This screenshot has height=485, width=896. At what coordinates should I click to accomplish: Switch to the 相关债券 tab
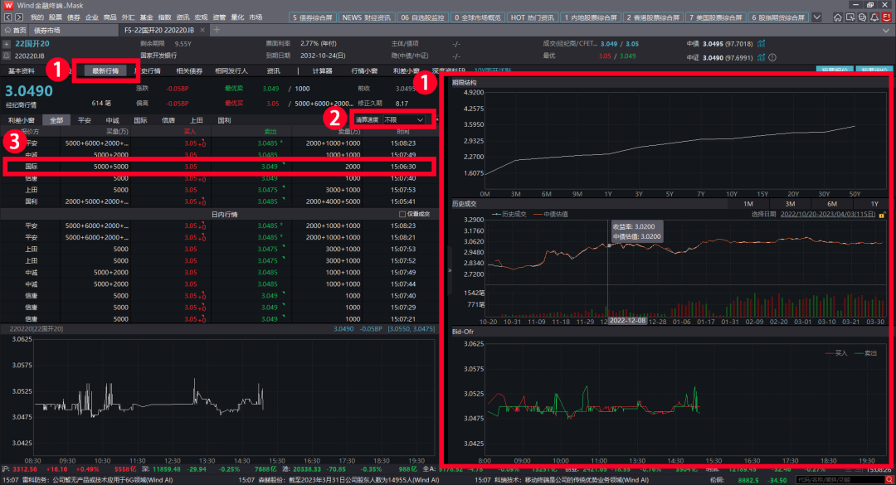coord(189,71)
